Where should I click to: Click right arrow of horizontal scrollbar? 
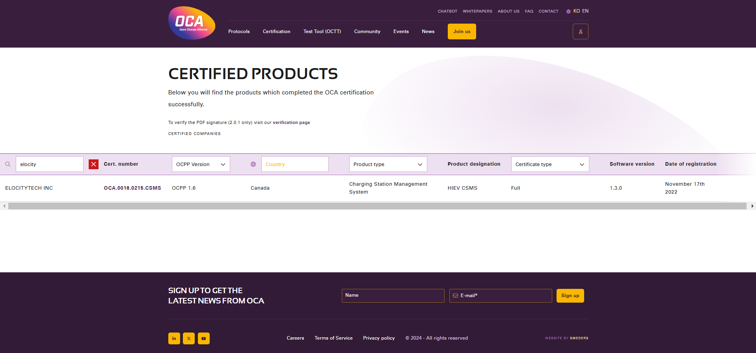click(752, 206)
